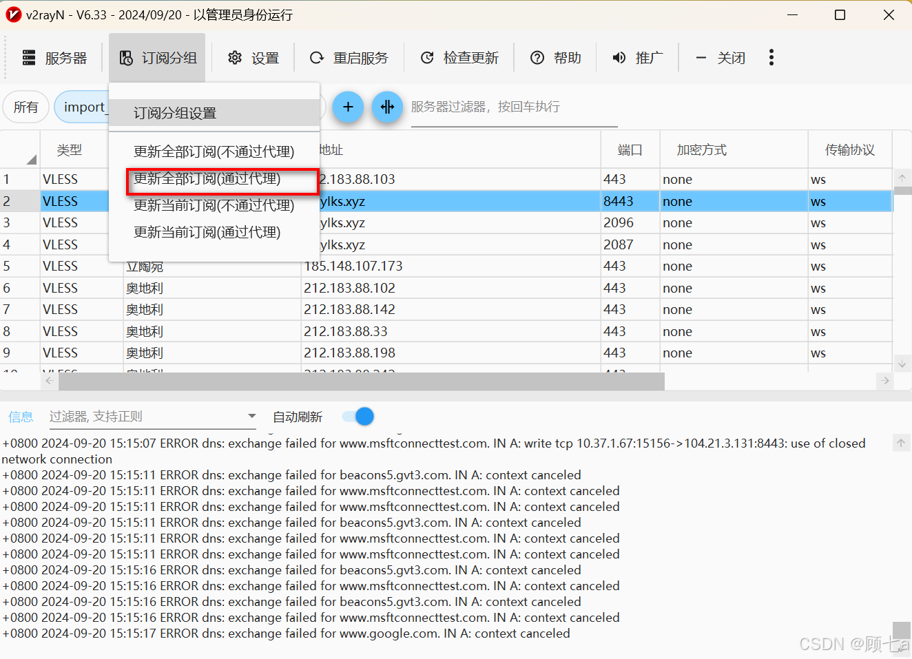Sort by the 传输协议 column header
Screen dimensions: 912x659
(850, 150)
